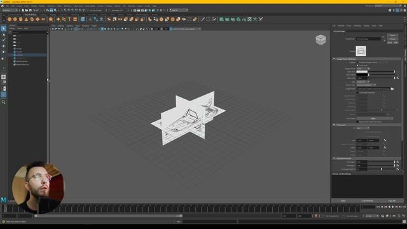
Task: Click the Undo icon on status line
Action: pyautogui.click(x=34, y=10)
